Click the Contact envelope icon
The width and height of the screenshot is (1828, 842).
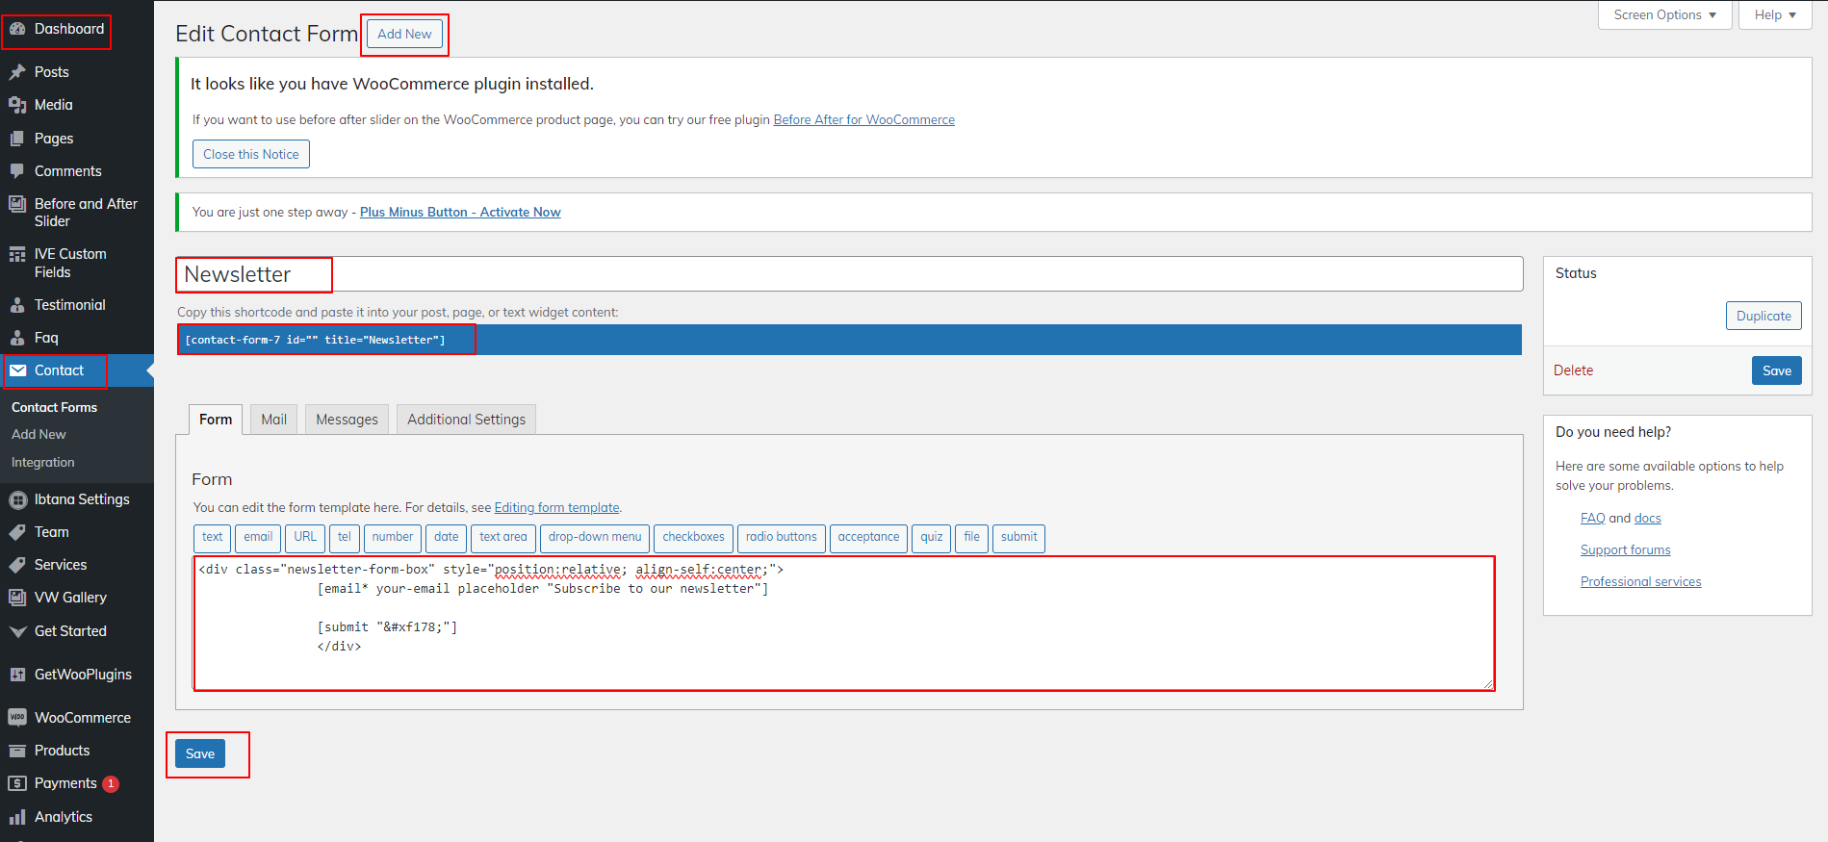18,370
